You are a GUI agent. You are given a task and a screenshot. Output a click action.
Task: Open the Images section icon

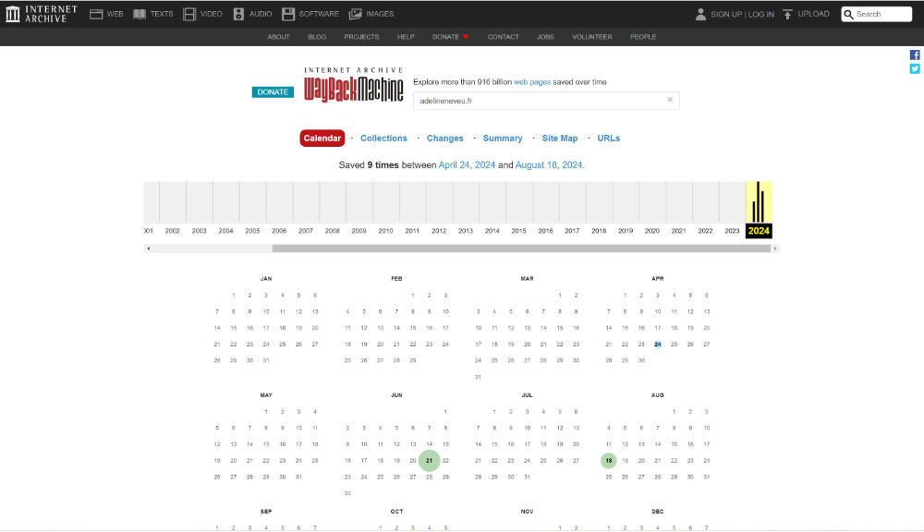point(356,14)
